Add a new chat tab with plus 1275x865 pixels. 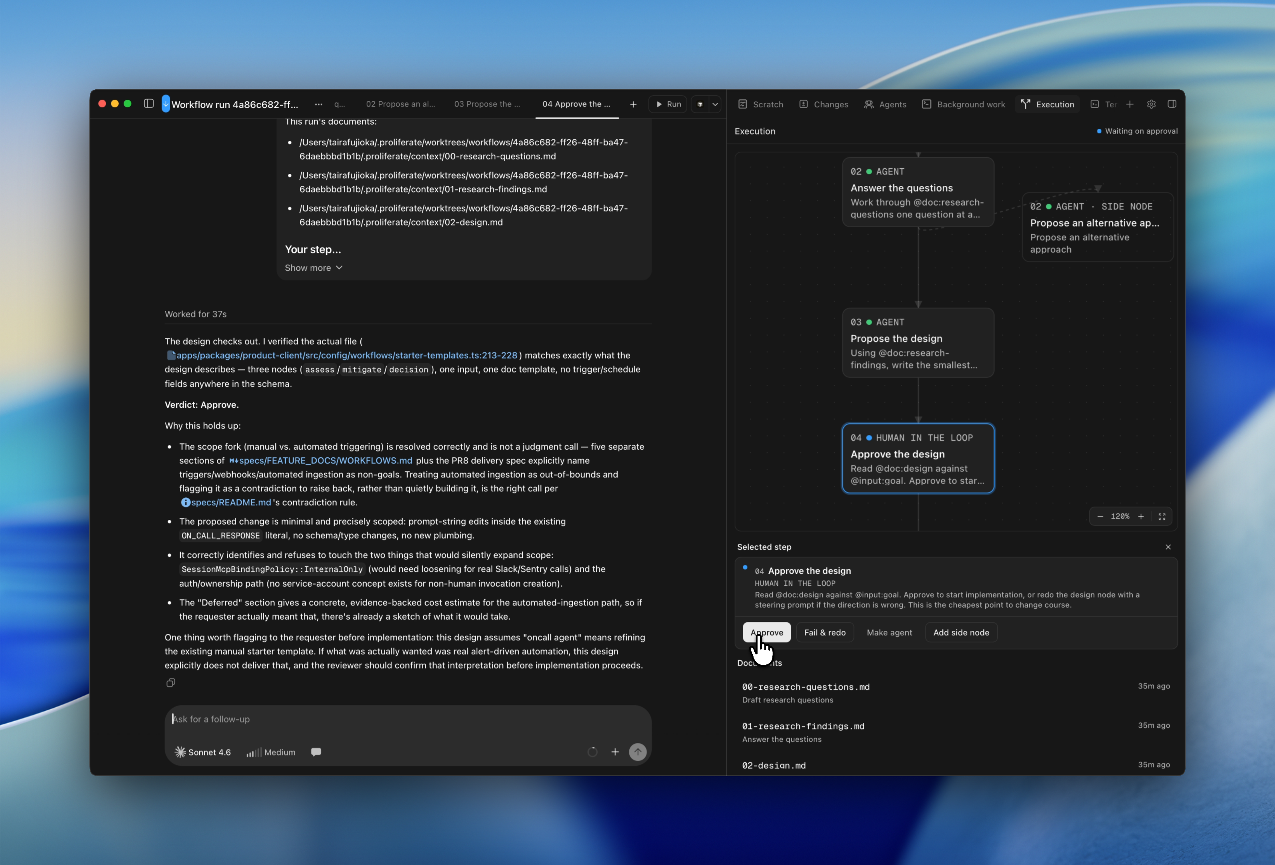click(x=633, y=104)
